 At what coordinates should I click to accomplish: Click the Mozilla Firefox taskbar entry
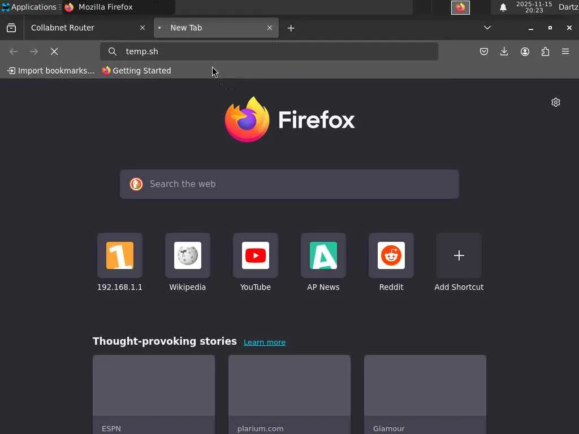pos(118,7)
